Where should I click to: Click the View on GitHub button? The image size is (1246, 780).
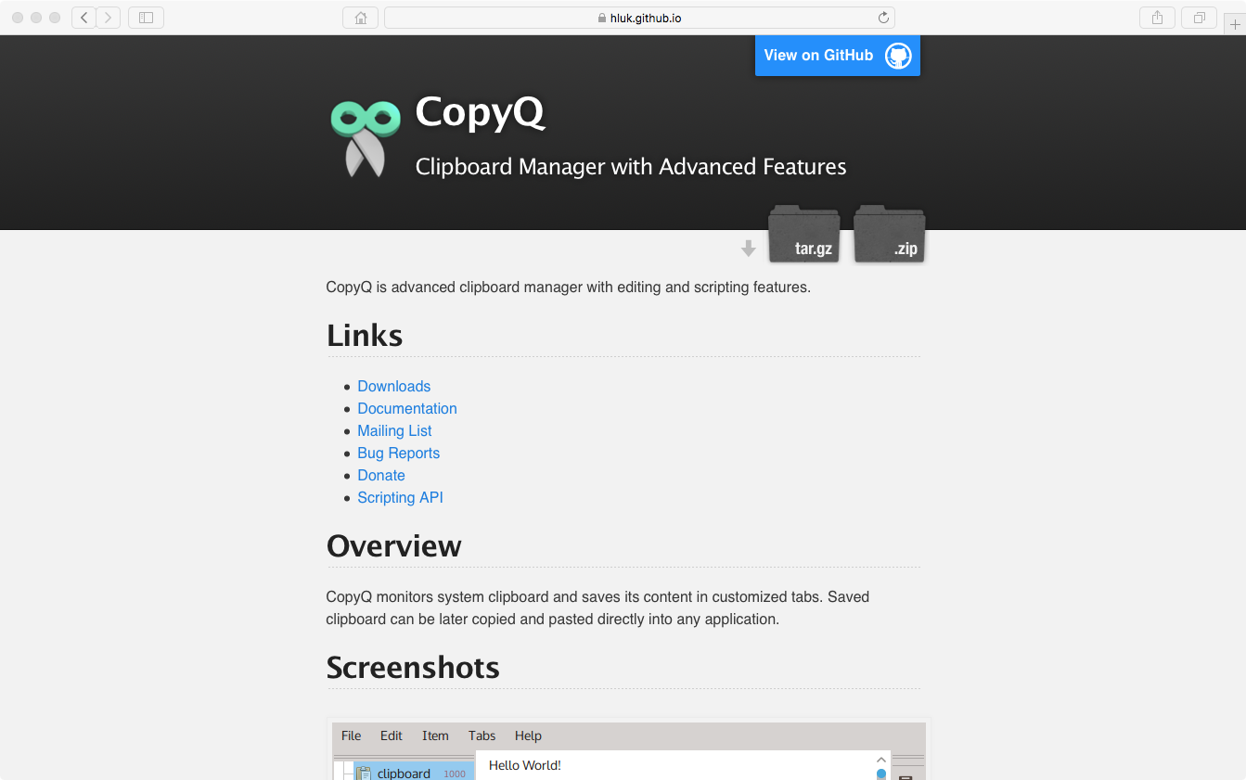tap(817, 56)
